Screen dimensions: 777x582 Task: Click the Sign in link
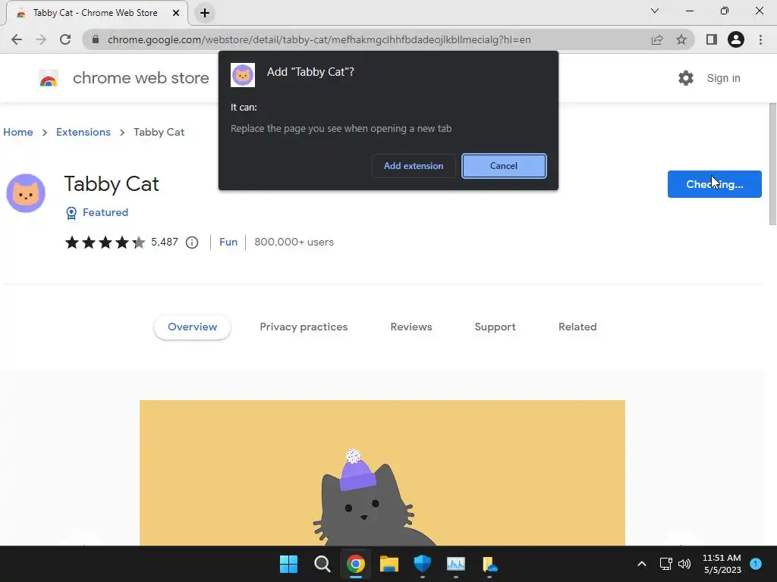(723, 78)
